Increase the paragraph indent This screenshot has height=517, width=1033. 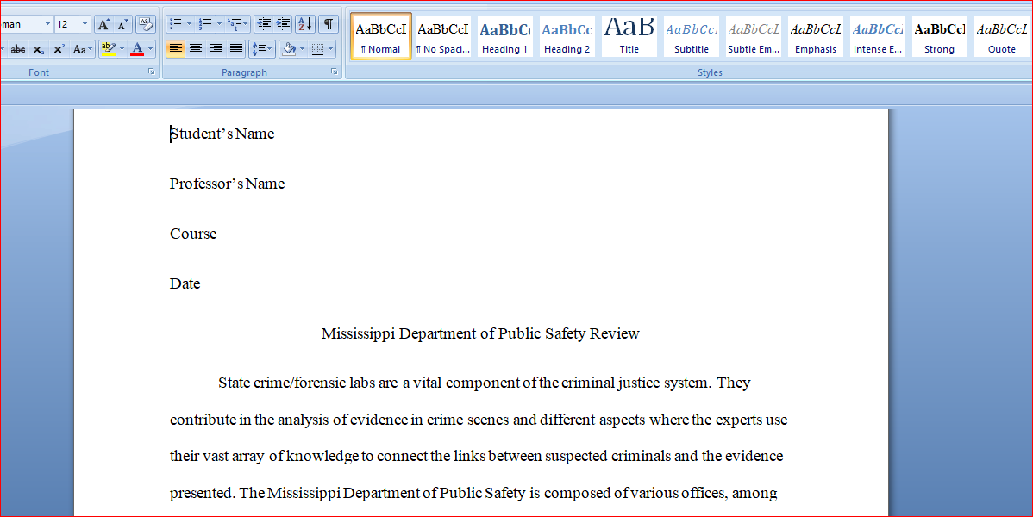(x=284, y=24)
